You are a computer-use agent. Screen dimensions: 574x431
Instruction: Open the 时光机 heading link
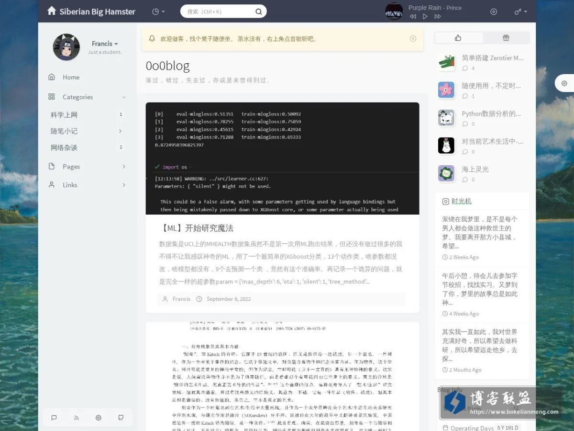[x=461, y=201]
